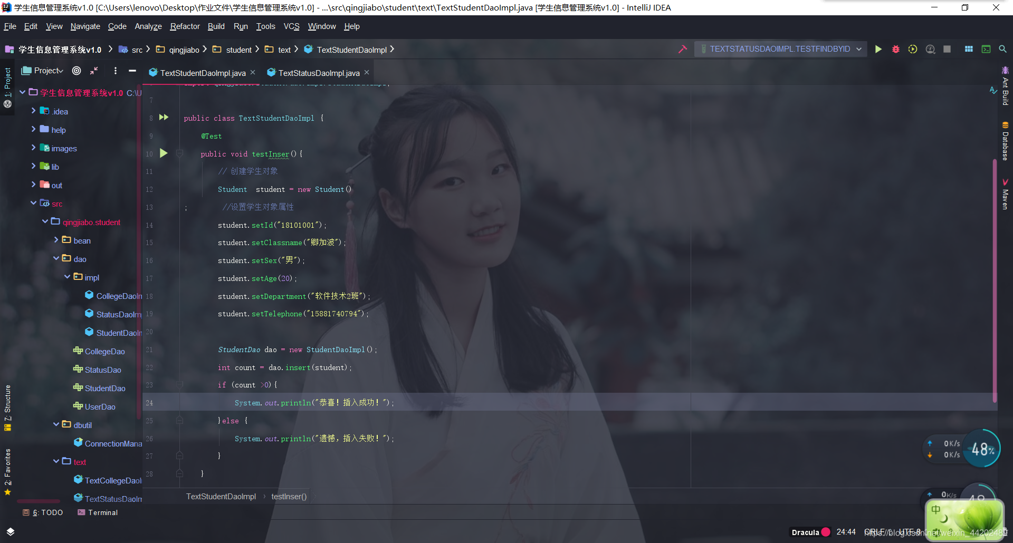Collapse the dao package

coord(56,258)
